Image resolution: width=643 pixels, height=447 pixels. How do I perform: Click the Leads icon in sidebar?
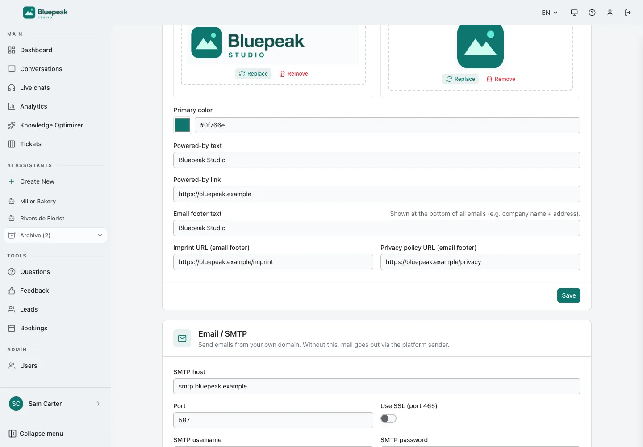[x=12, y=309]
